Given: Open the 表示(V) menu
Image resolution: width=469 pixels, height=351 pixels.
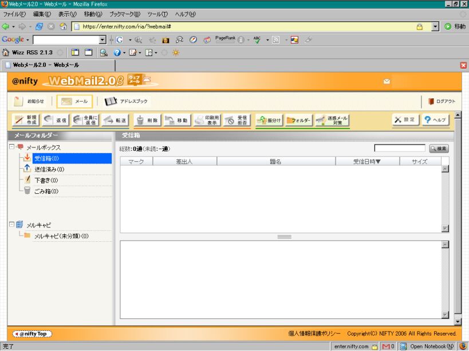Looking at the screenshot, I should click(x=68, y=14).
